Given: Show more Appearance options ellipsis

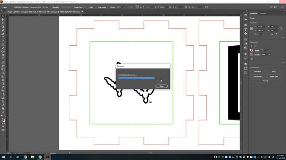Looking at the screenshot, I should pyautogui.click(x=282, y=62).
